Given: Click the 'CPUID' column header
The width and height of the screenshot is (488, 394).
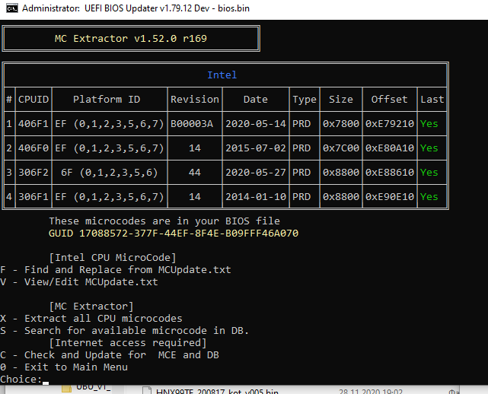Looking at the screenshot, I should click(x=33, y=99).
